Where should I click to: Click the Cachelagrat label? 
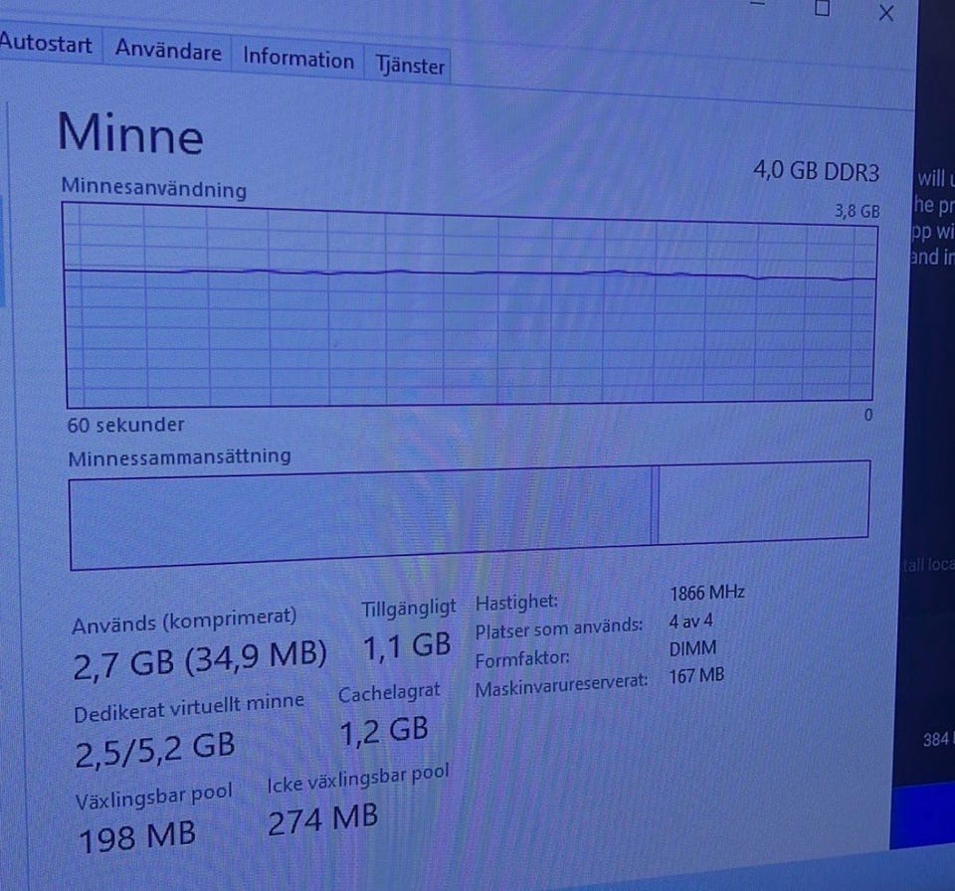coord(389,693)
